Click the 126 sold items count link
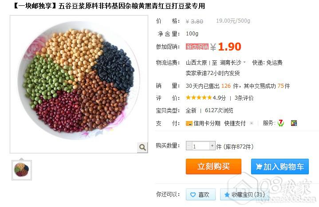The width and height of the screenshot is (319, 207). 226,86
